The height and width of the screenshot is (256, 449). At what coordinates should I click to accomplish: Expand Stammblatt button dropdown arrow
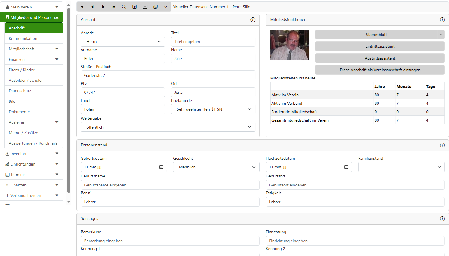point(441,35)
